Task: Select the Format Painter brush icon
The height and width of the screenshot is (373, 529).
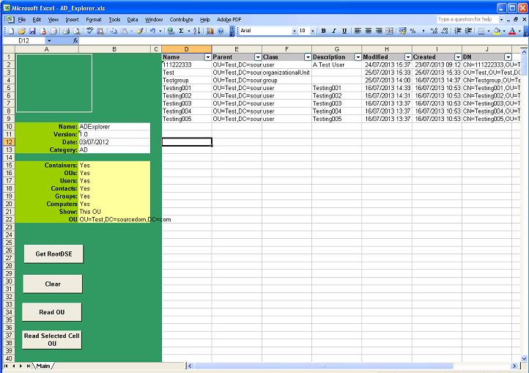Action: click(x=139, y=32)
